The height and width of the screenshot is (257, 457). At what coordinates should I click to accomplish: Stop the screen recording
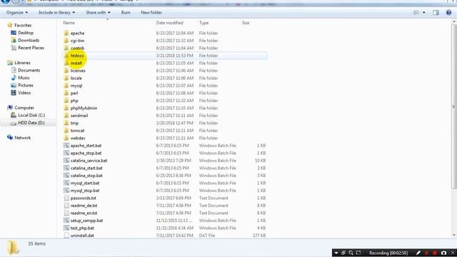click(x=435, y=253)
